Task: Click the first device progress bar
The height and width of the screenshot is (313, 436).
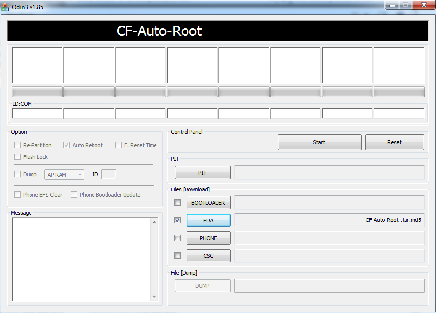Action: (x=37, y=92)
